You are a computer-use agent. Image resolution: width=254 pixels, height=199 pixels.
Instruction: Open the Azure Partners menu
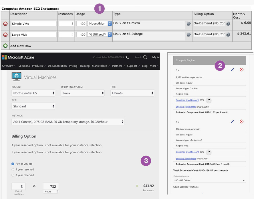118,66
